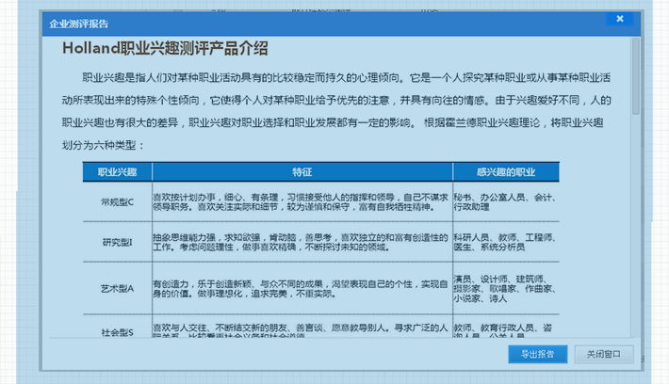
Task: Click the 常规型C trait description cell
Action: [x=302, y=202]
